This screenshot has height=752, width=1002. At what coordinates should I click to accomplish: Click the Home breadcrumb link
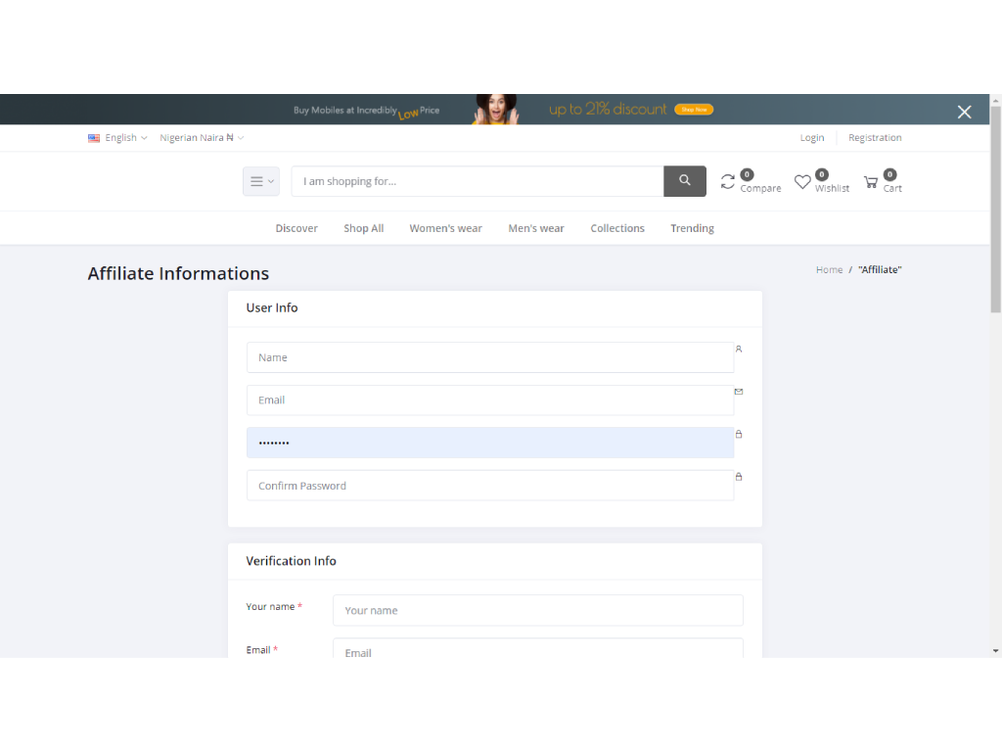tap(829, 269)
